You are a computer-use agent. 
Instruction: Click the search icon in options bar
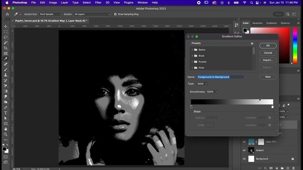click(288, 14)
